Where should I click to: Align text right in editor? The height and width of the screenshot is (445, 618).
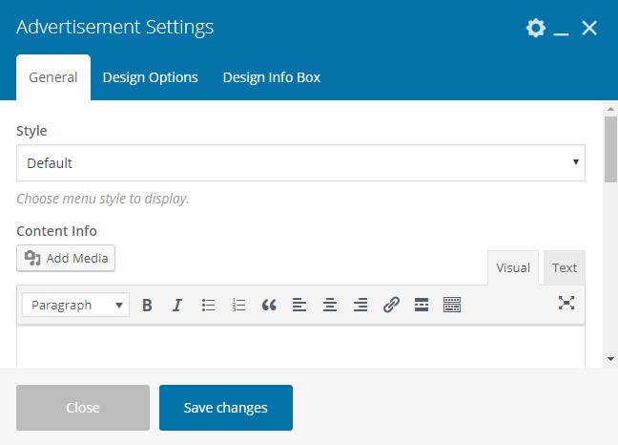[x=360, y=305]
